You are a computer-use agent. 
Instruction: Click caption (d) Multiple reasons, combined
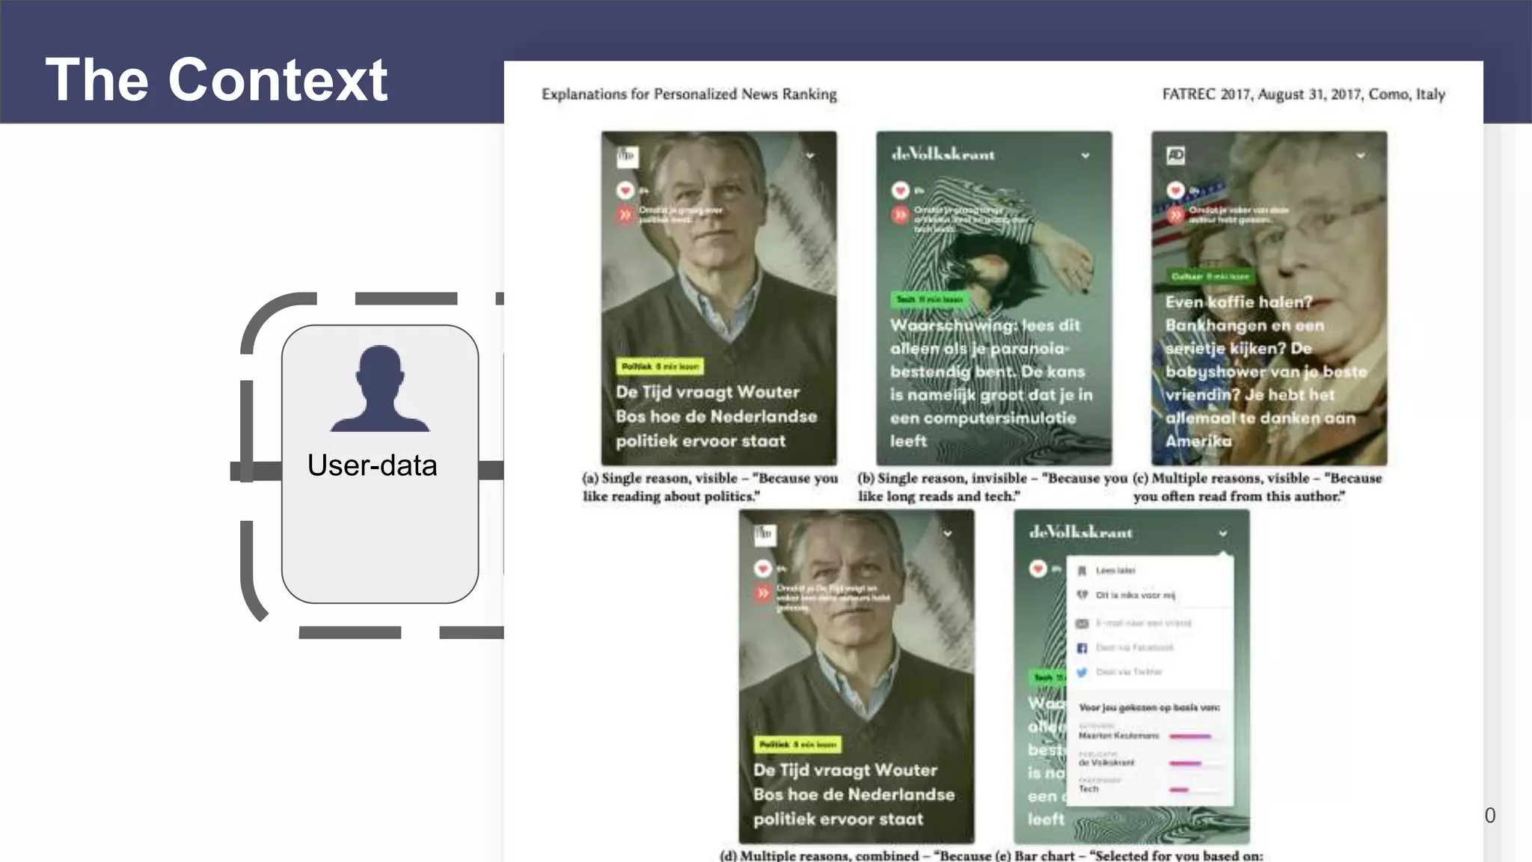pos(857,855)
